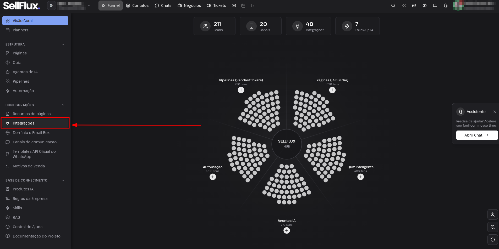The image size is (499, 249).
Task: Open Quiz in the sidebar
Action: point(35,63)
